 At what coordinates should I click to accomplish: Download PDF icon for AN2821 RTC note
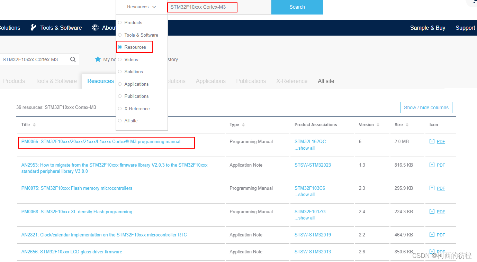click(x=432, y=235)
